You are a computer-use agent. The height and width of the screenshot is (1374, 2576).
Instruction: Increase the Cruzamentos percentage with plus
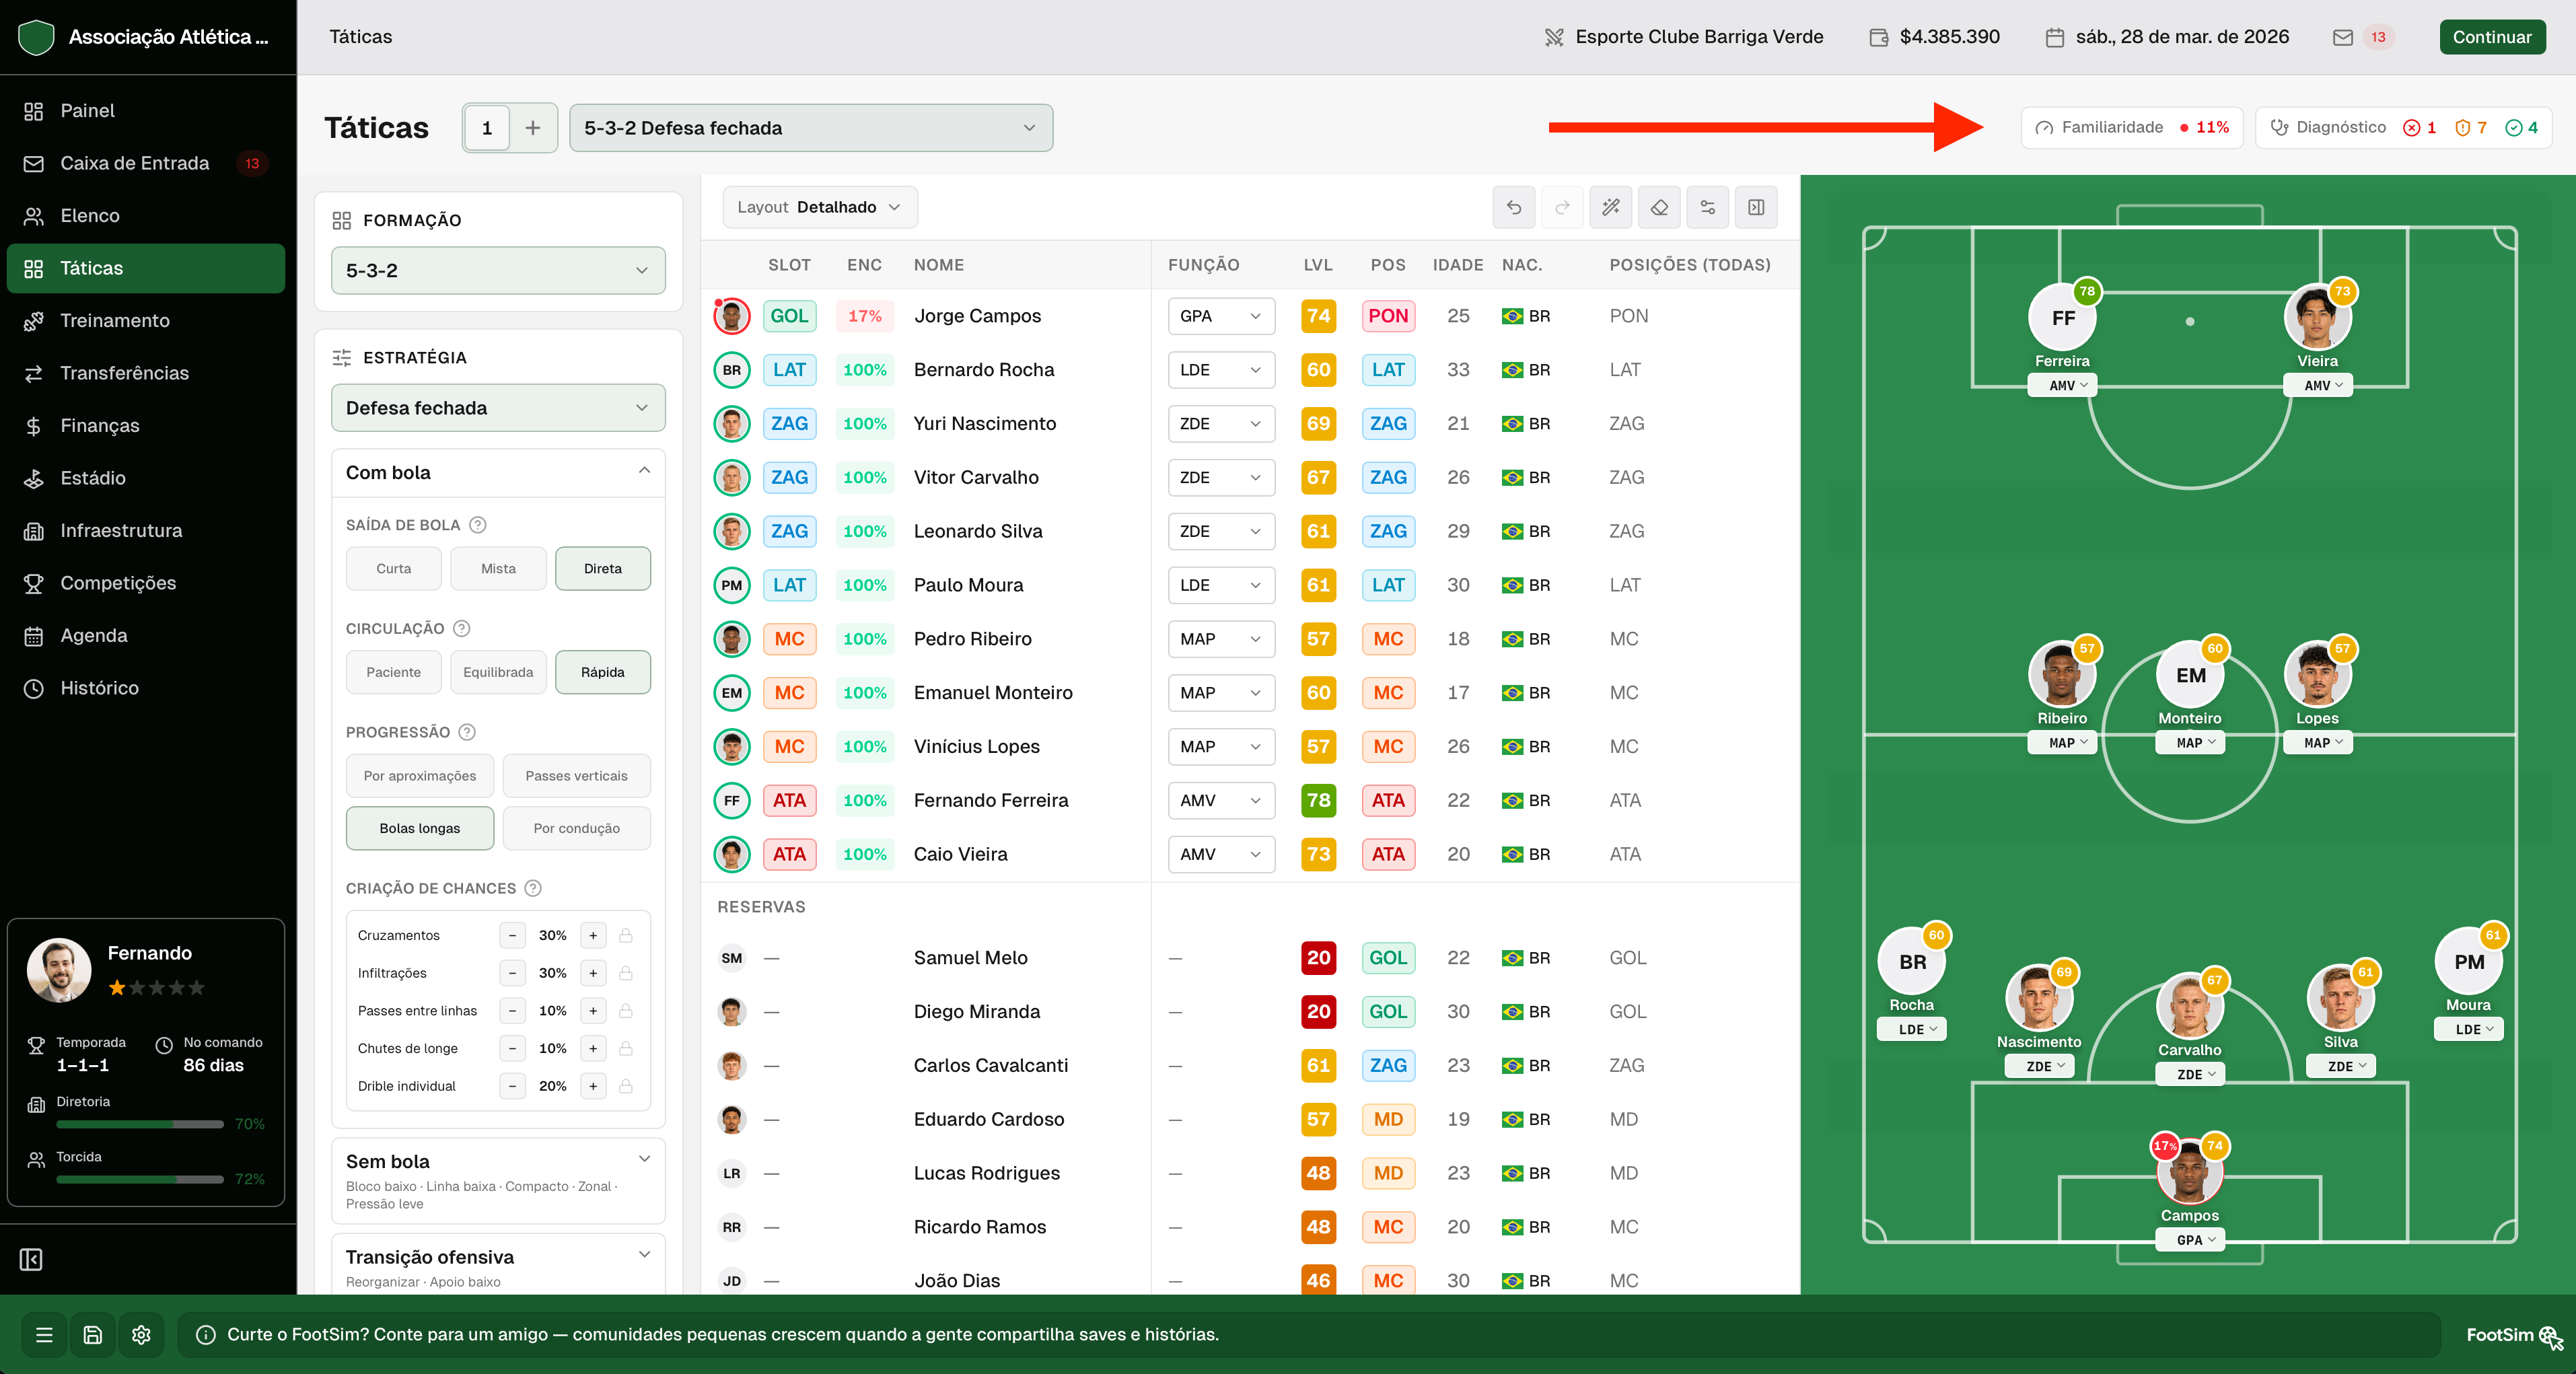[x=593, y=935]
